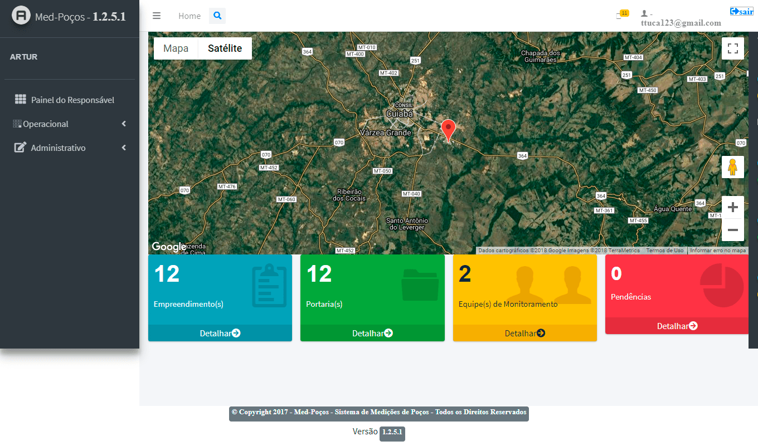The width and height of the screenshot is (758, 446).
Task: Click Detalhar under Empreendimento(s) card
Action: pos(220,333)
